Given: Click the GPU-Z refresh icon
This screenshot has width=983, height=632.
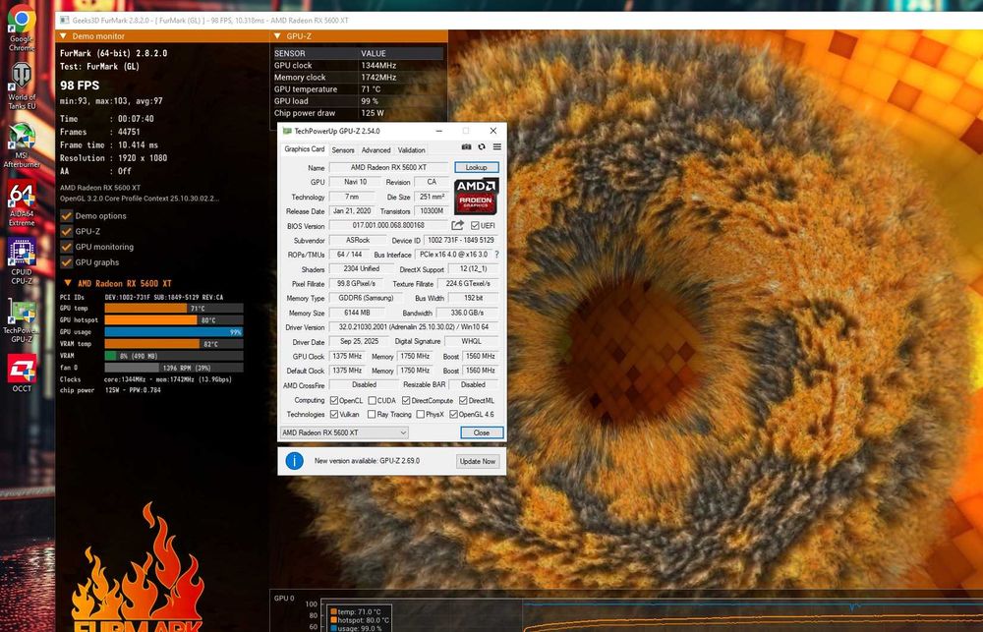Looking at the screenshot, I should coord(482,146).
